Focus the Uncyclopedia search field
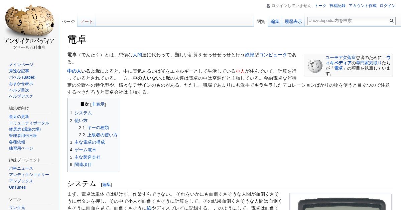Screen dimensions: 401x210 pos(348,21)
